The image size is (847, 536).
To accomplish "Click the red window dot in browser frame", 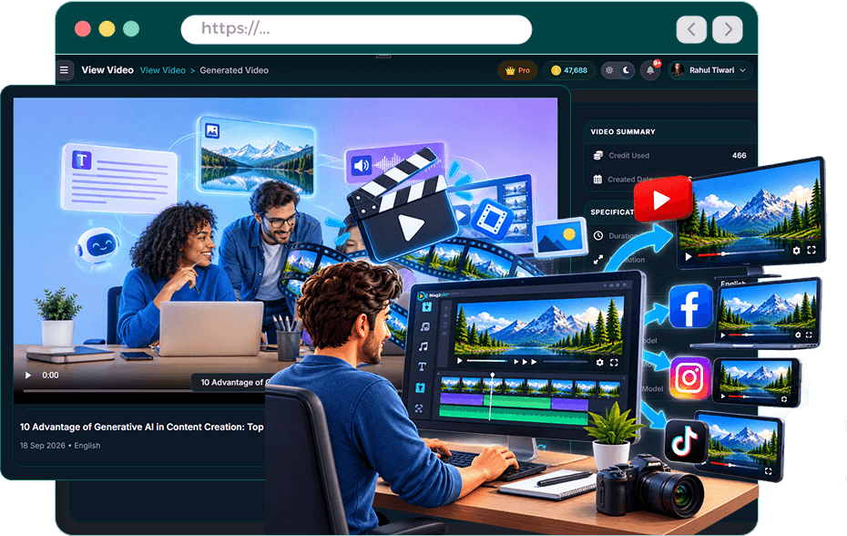I will tap(83, 28).
